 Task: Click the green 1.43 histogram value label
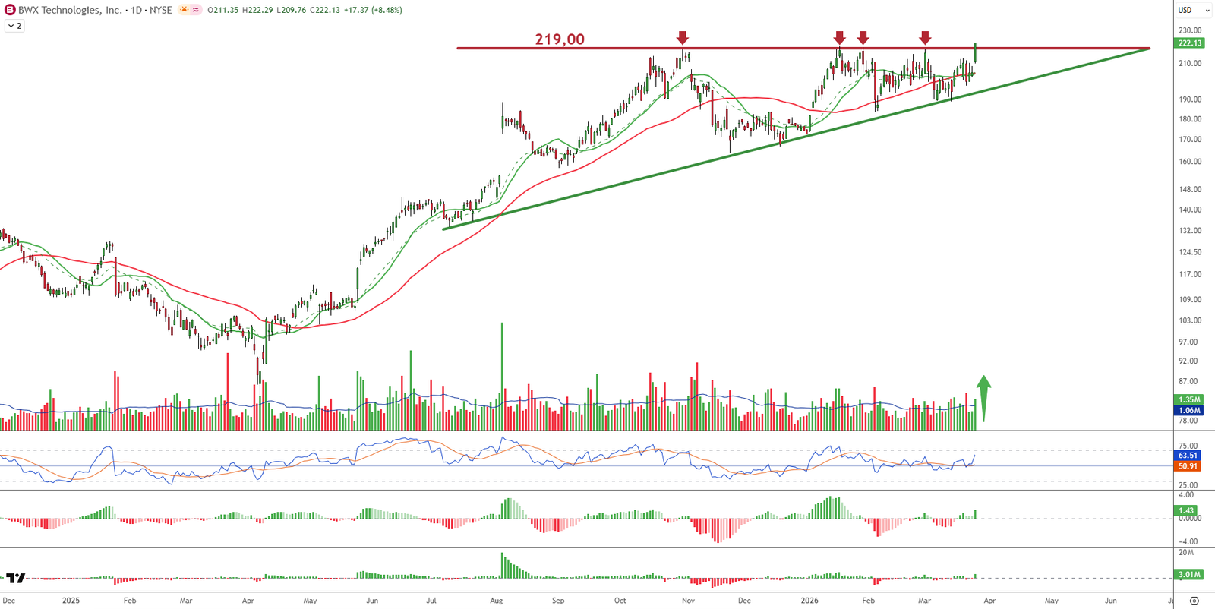[1186, 511]
